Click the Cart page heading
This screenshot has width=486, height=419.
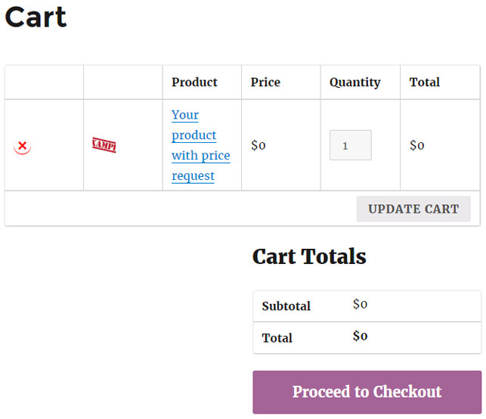(x=36, y=17)
